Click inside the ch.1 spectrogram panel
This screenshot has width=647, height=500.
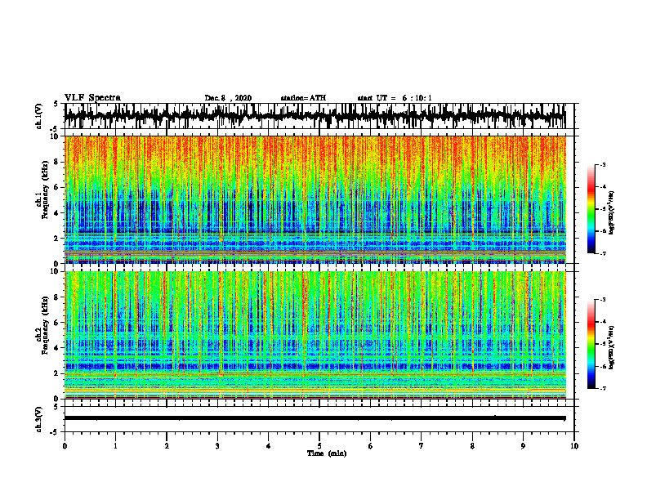pos(315,199)
